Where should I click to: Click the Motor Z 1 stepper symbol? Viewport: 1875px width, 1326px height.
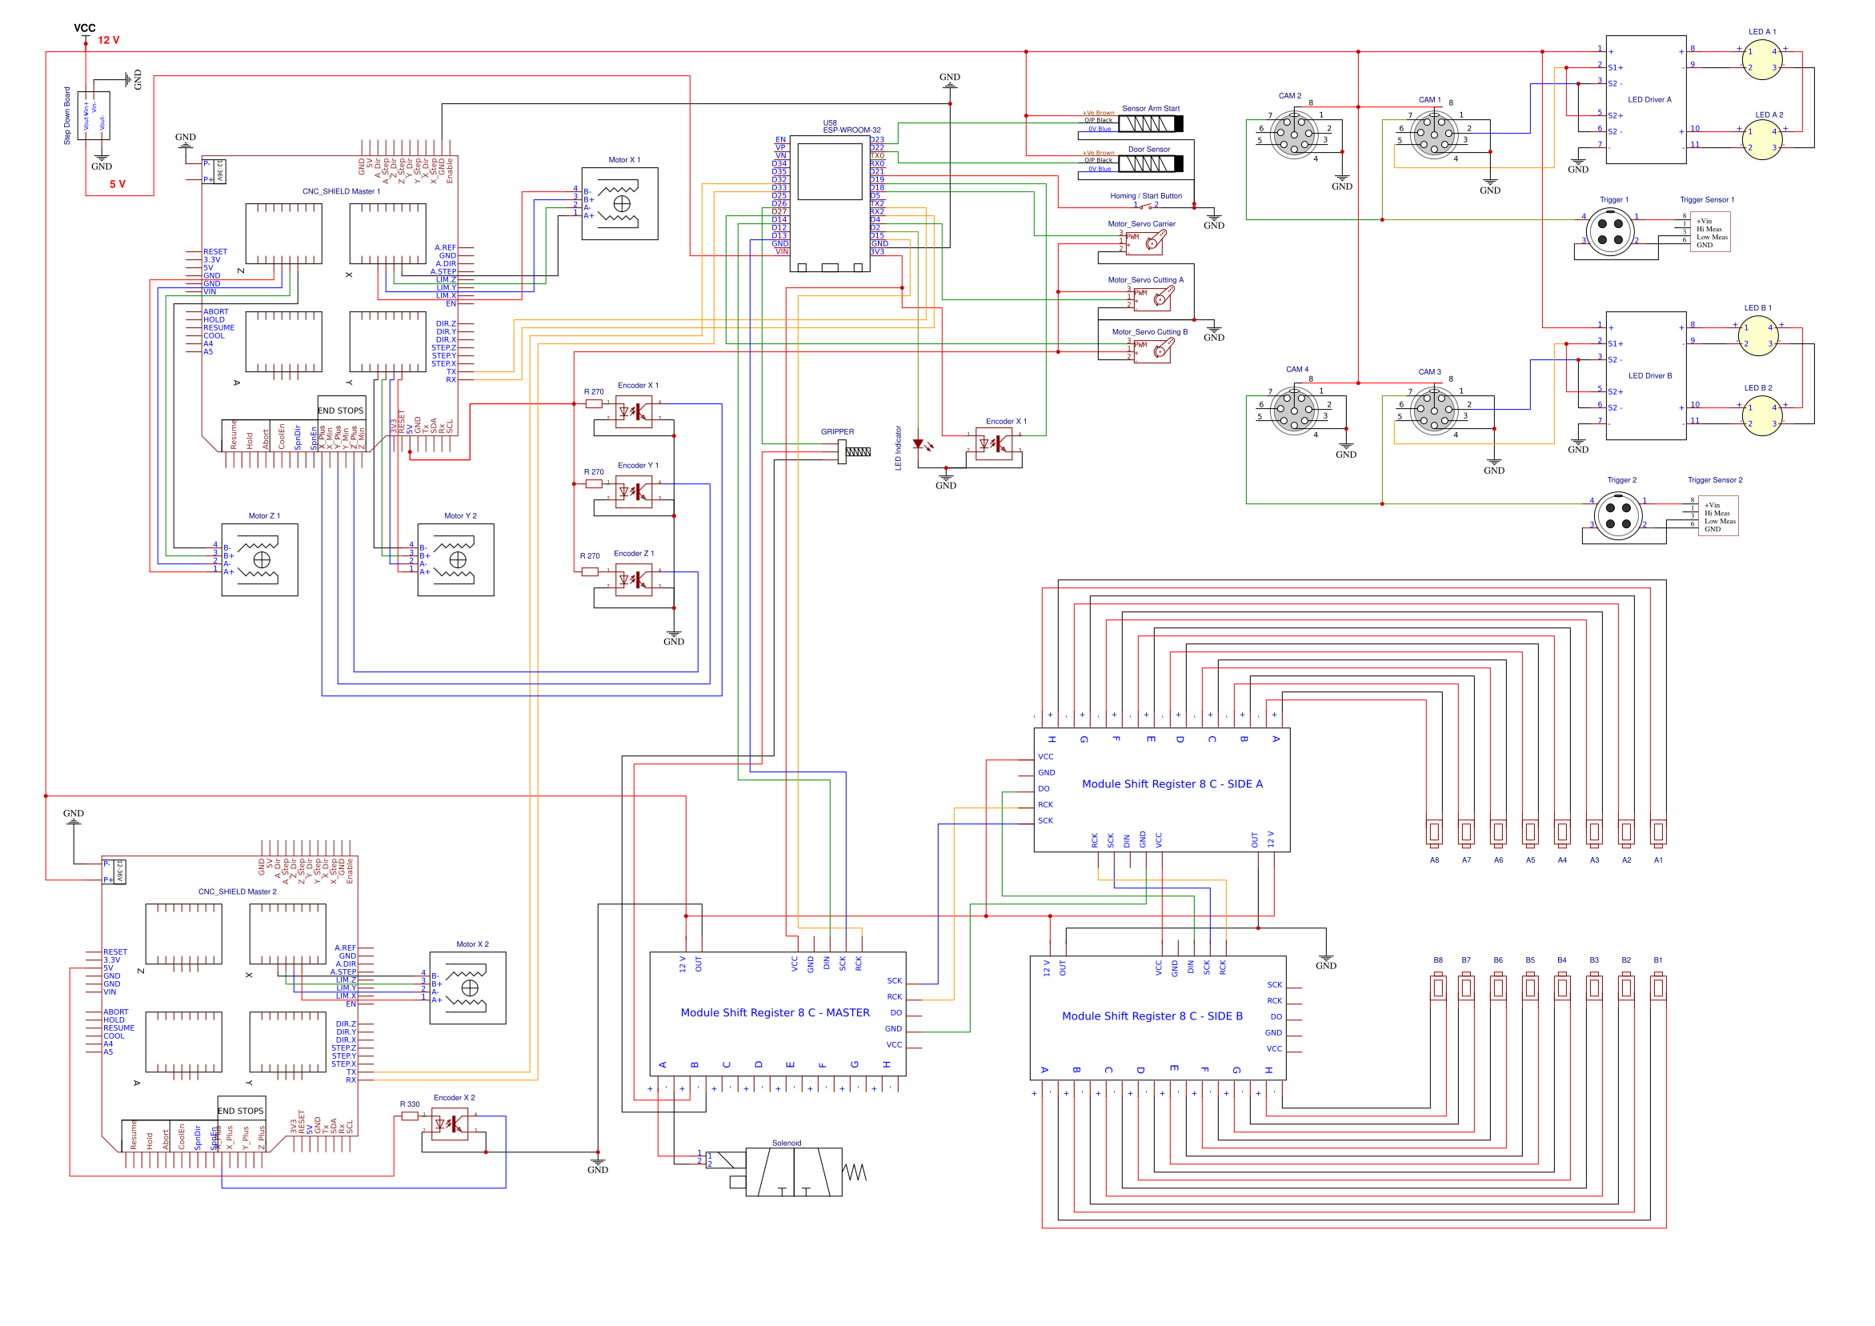pos(260,561)
